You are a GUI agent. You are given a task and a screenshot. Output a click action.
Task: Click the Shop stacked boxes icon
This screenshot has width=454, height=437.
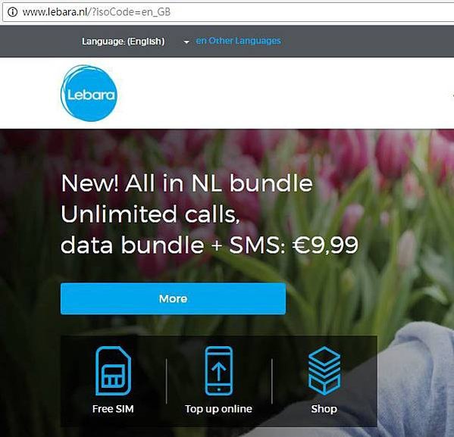tap(324, 370)
